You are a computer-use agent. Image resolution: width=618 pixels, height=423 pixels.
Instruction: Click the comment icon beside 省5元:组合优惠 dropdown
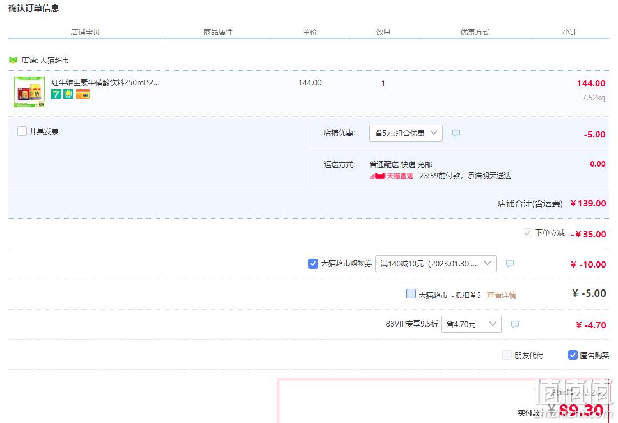pos(456,133)
